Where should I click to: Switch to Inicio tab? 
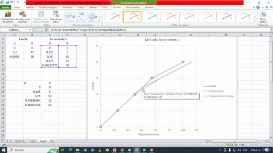click(x=17, y=8)
